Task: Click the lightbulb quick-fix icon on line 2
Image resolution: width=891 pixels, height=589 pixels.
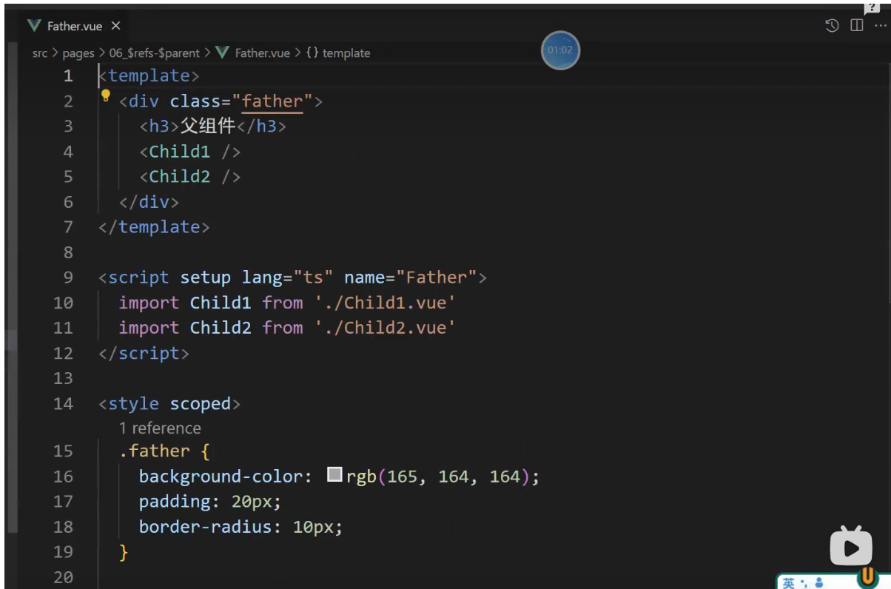Action: [106, 96]
